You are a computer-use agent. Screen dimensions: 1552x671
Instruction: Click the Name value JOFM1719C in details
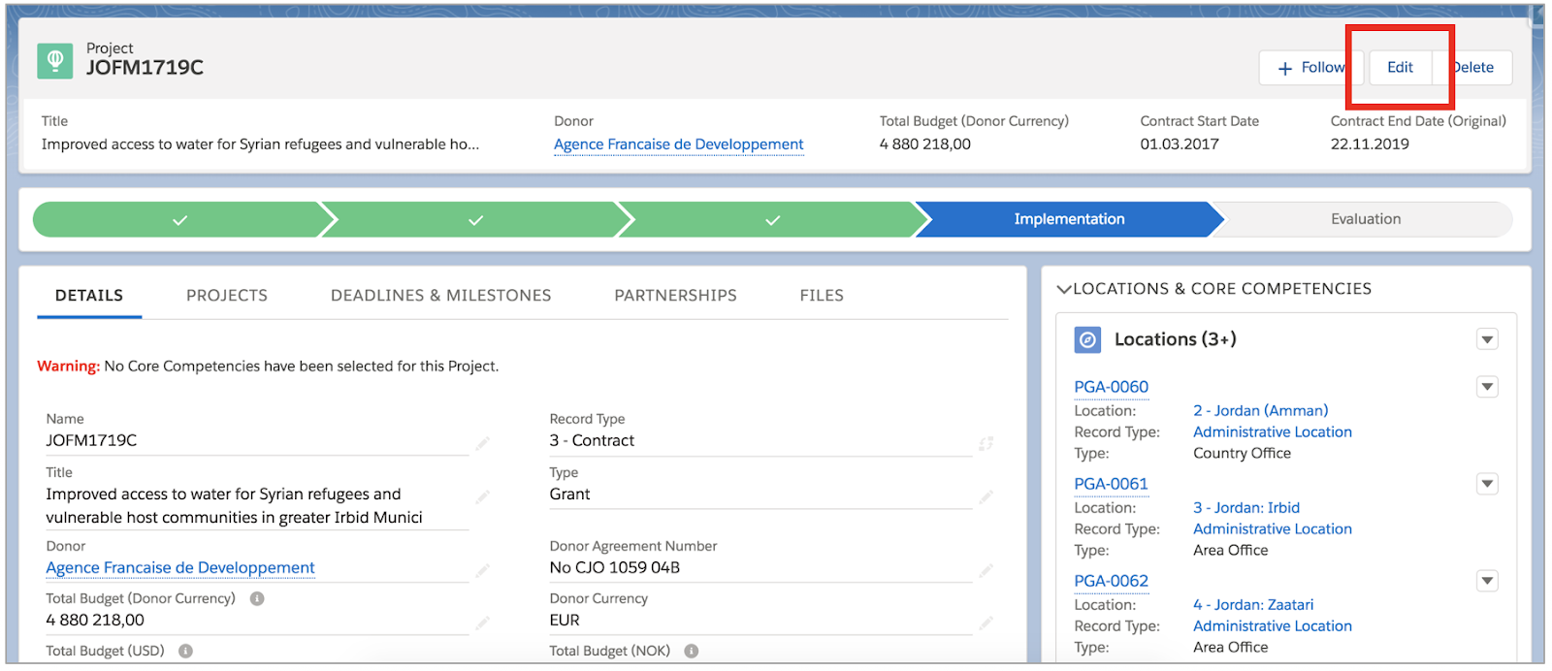(91, 440)
